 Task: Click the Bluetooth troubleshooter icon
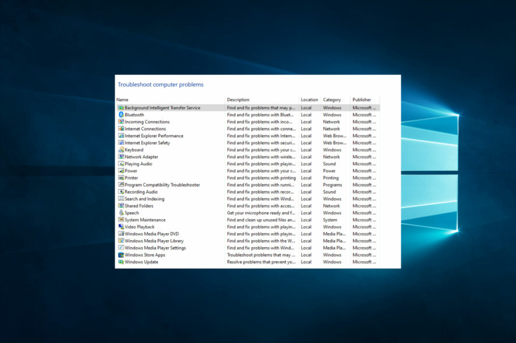121,115
